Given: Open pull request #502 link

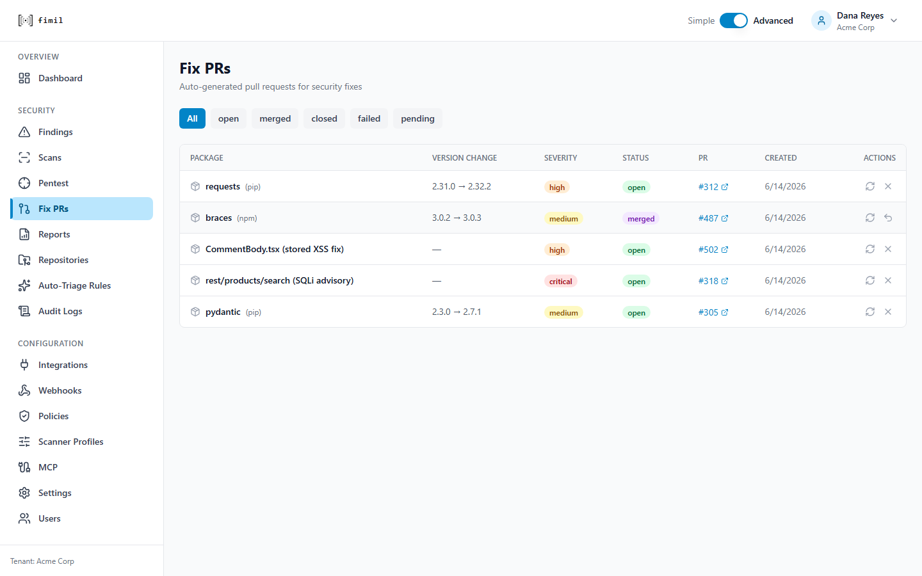Looking at the screenshot, I should pyautogui.click(x=713, y=250).
